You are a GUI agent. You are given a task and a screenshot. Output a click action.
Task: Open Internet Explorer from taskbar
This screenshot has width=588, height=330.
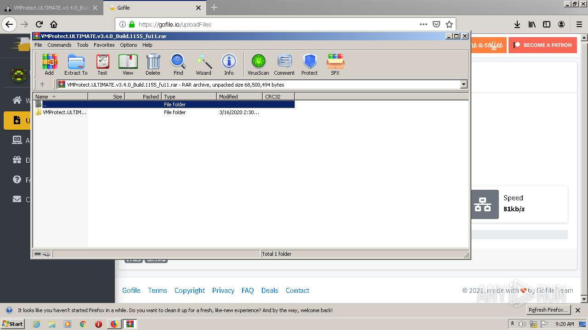click(37, 324)
